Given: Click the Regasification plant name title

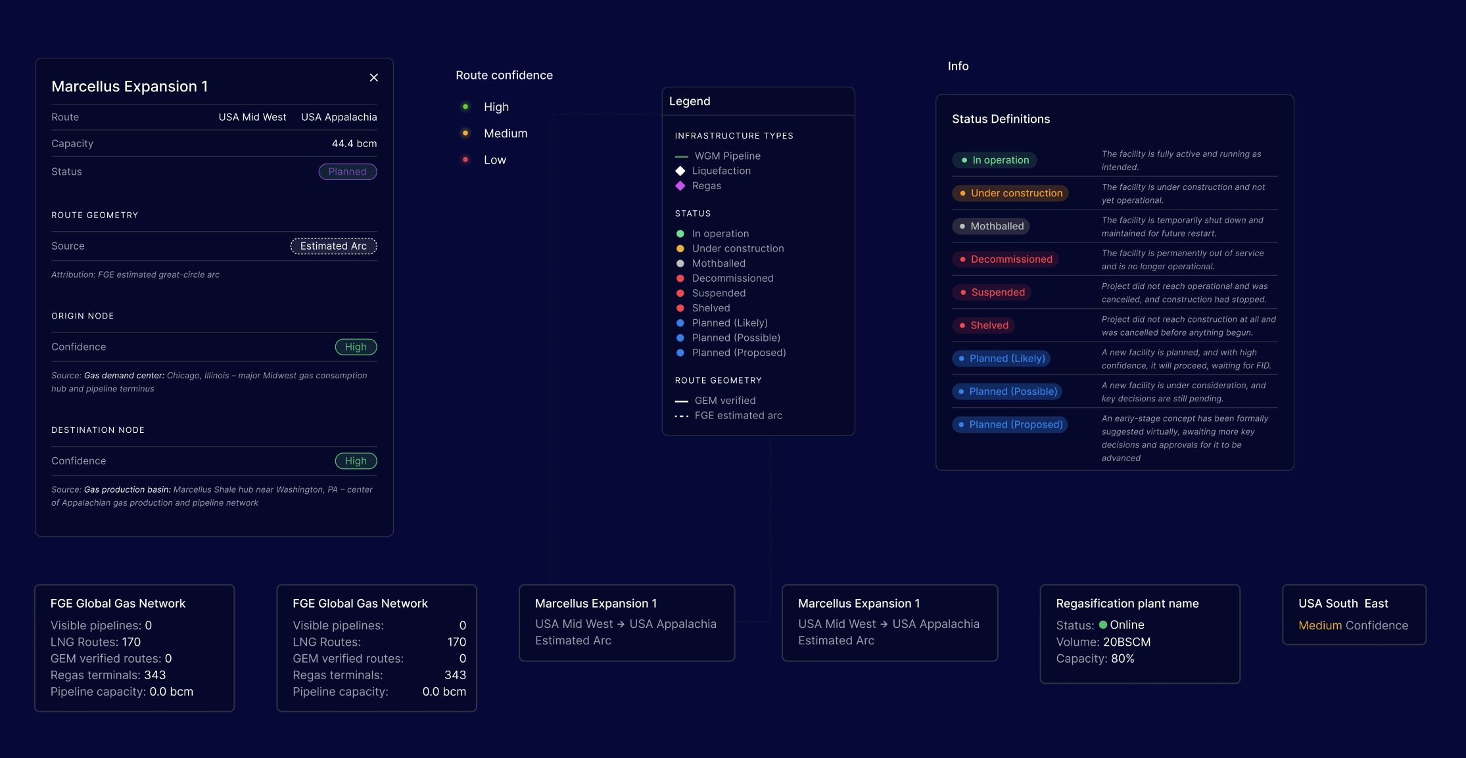Looking at the screenshot, I should (1127, 604).
